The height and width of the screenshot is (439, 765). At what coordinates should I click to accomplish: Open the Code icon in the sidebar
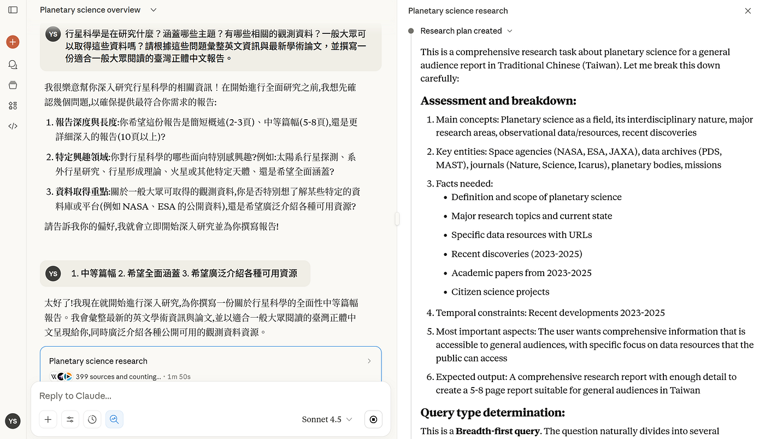13,126
